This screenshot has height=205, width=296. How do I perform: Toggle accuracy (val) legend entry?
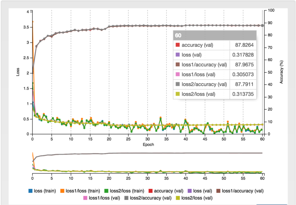(166, 191)
